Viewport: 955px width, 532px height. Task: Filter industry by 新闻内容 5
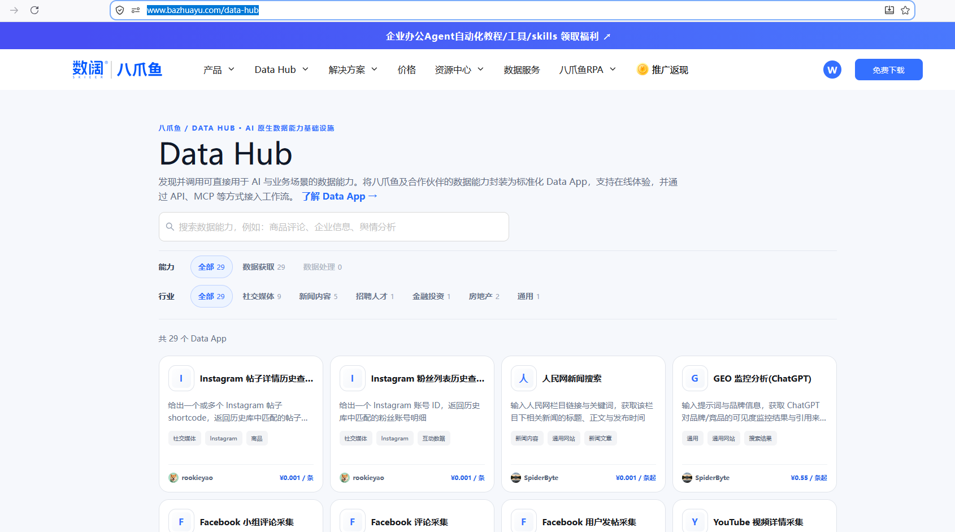(318, 296)
